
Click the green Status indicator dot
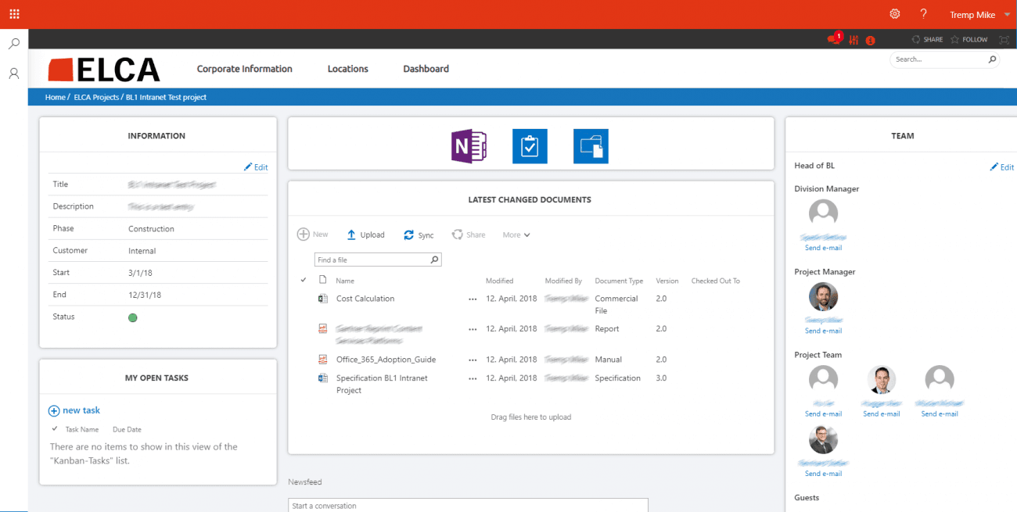pyautogui.click(x=133, y=317)
